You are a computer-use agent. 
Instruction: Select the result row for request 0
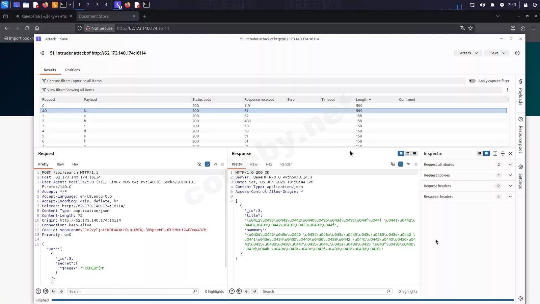tap(273, 106)
